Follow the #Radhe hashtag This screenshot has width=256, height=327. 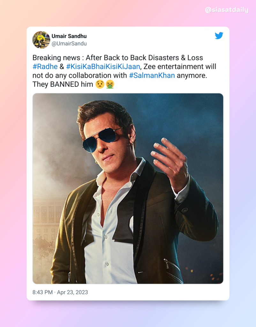[x=45, y=66]
